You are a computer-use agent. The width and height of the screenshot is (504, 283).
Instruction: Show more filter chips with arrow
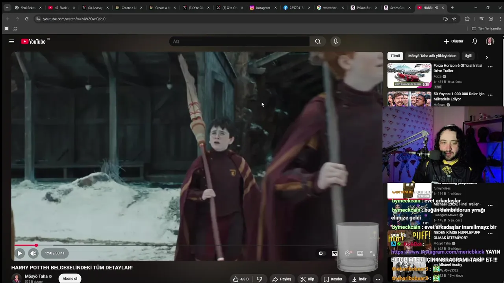click(x=486, y=57)
